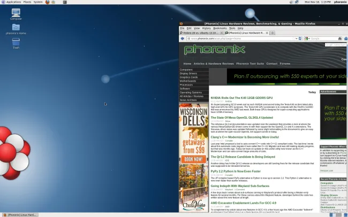The image size is (348, 217).
Task: Open Clang's C++ Modernizer article
Action: tap(245, 137)
